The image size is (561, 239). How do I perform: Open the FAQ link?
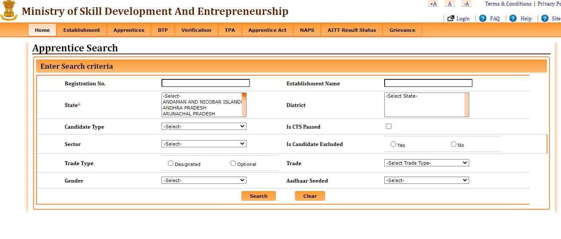[x=495, y=19]
